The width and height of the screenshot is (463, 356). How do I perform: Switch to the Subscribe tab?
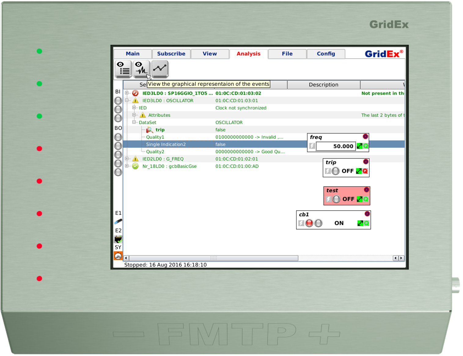pos(171,54)
